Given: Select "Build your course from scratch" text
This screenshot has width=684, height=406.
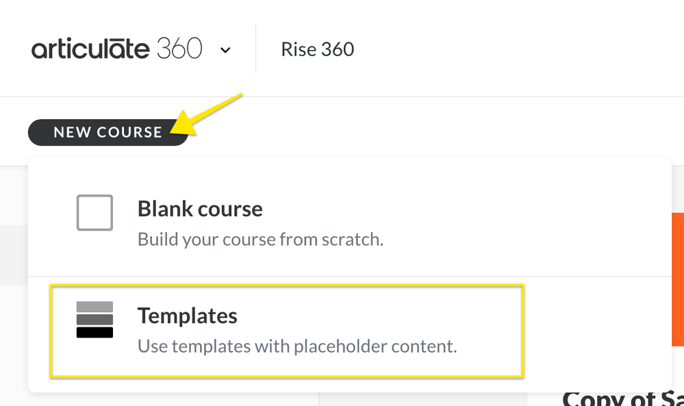Looking at the screenshot, I should [x=260, y=240].
